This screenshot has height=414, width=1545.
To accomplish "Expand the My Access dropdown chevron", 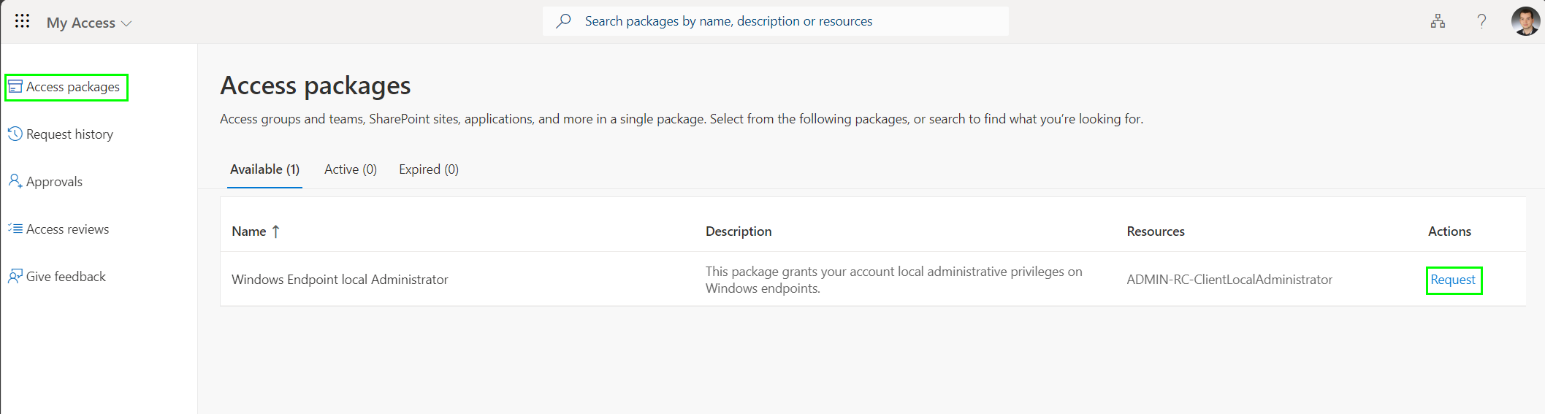I will click(x=126, y=23).
